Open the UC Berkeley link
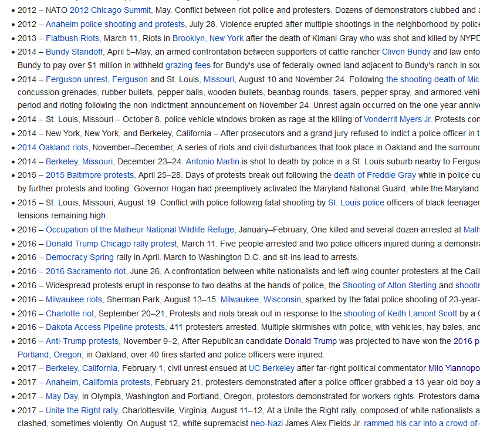This screenshot has width=480, height=432. click(x=272, y=368)
